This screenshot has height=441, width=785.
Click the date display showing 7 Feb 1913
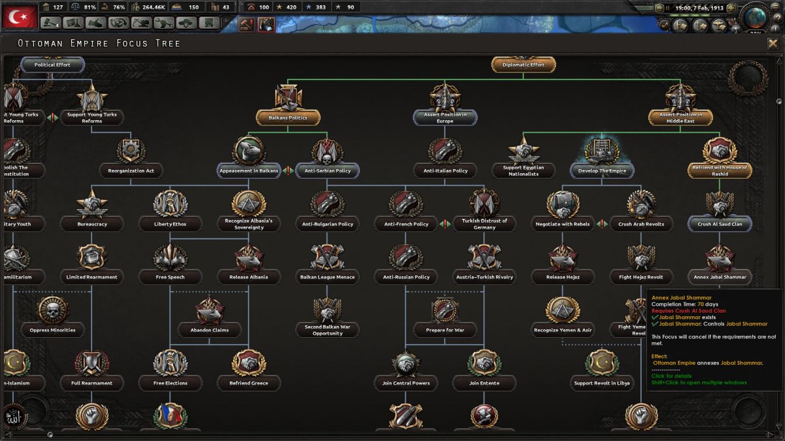pos(700,8)
